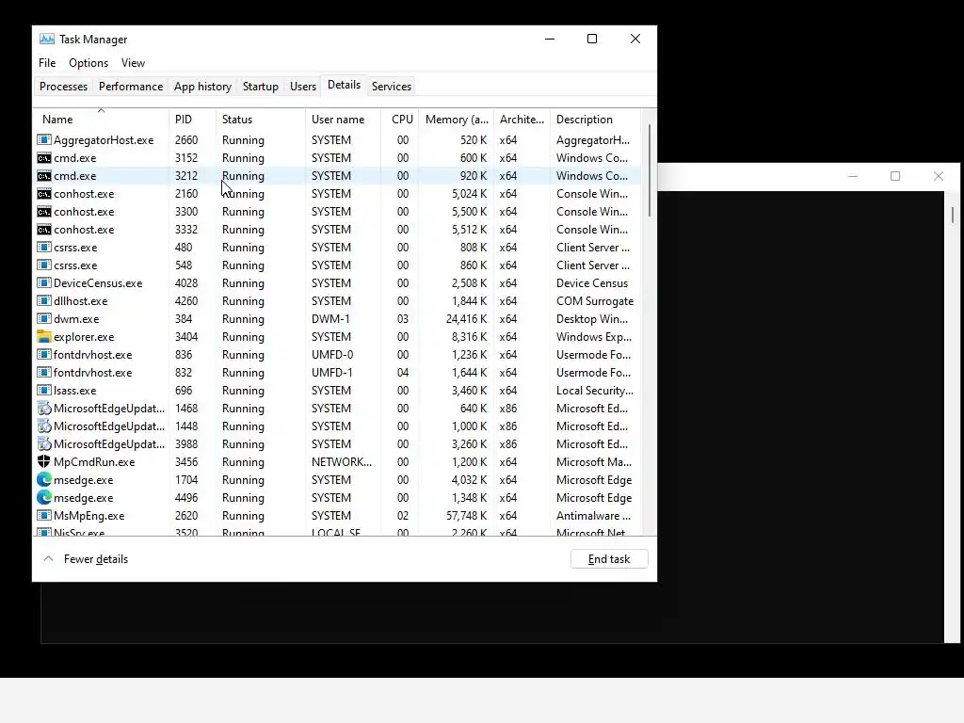Image resolution: width=964 pixels, height=723 pixels.
Task: Switch to the Performance tab
Action: click(131, 86)
